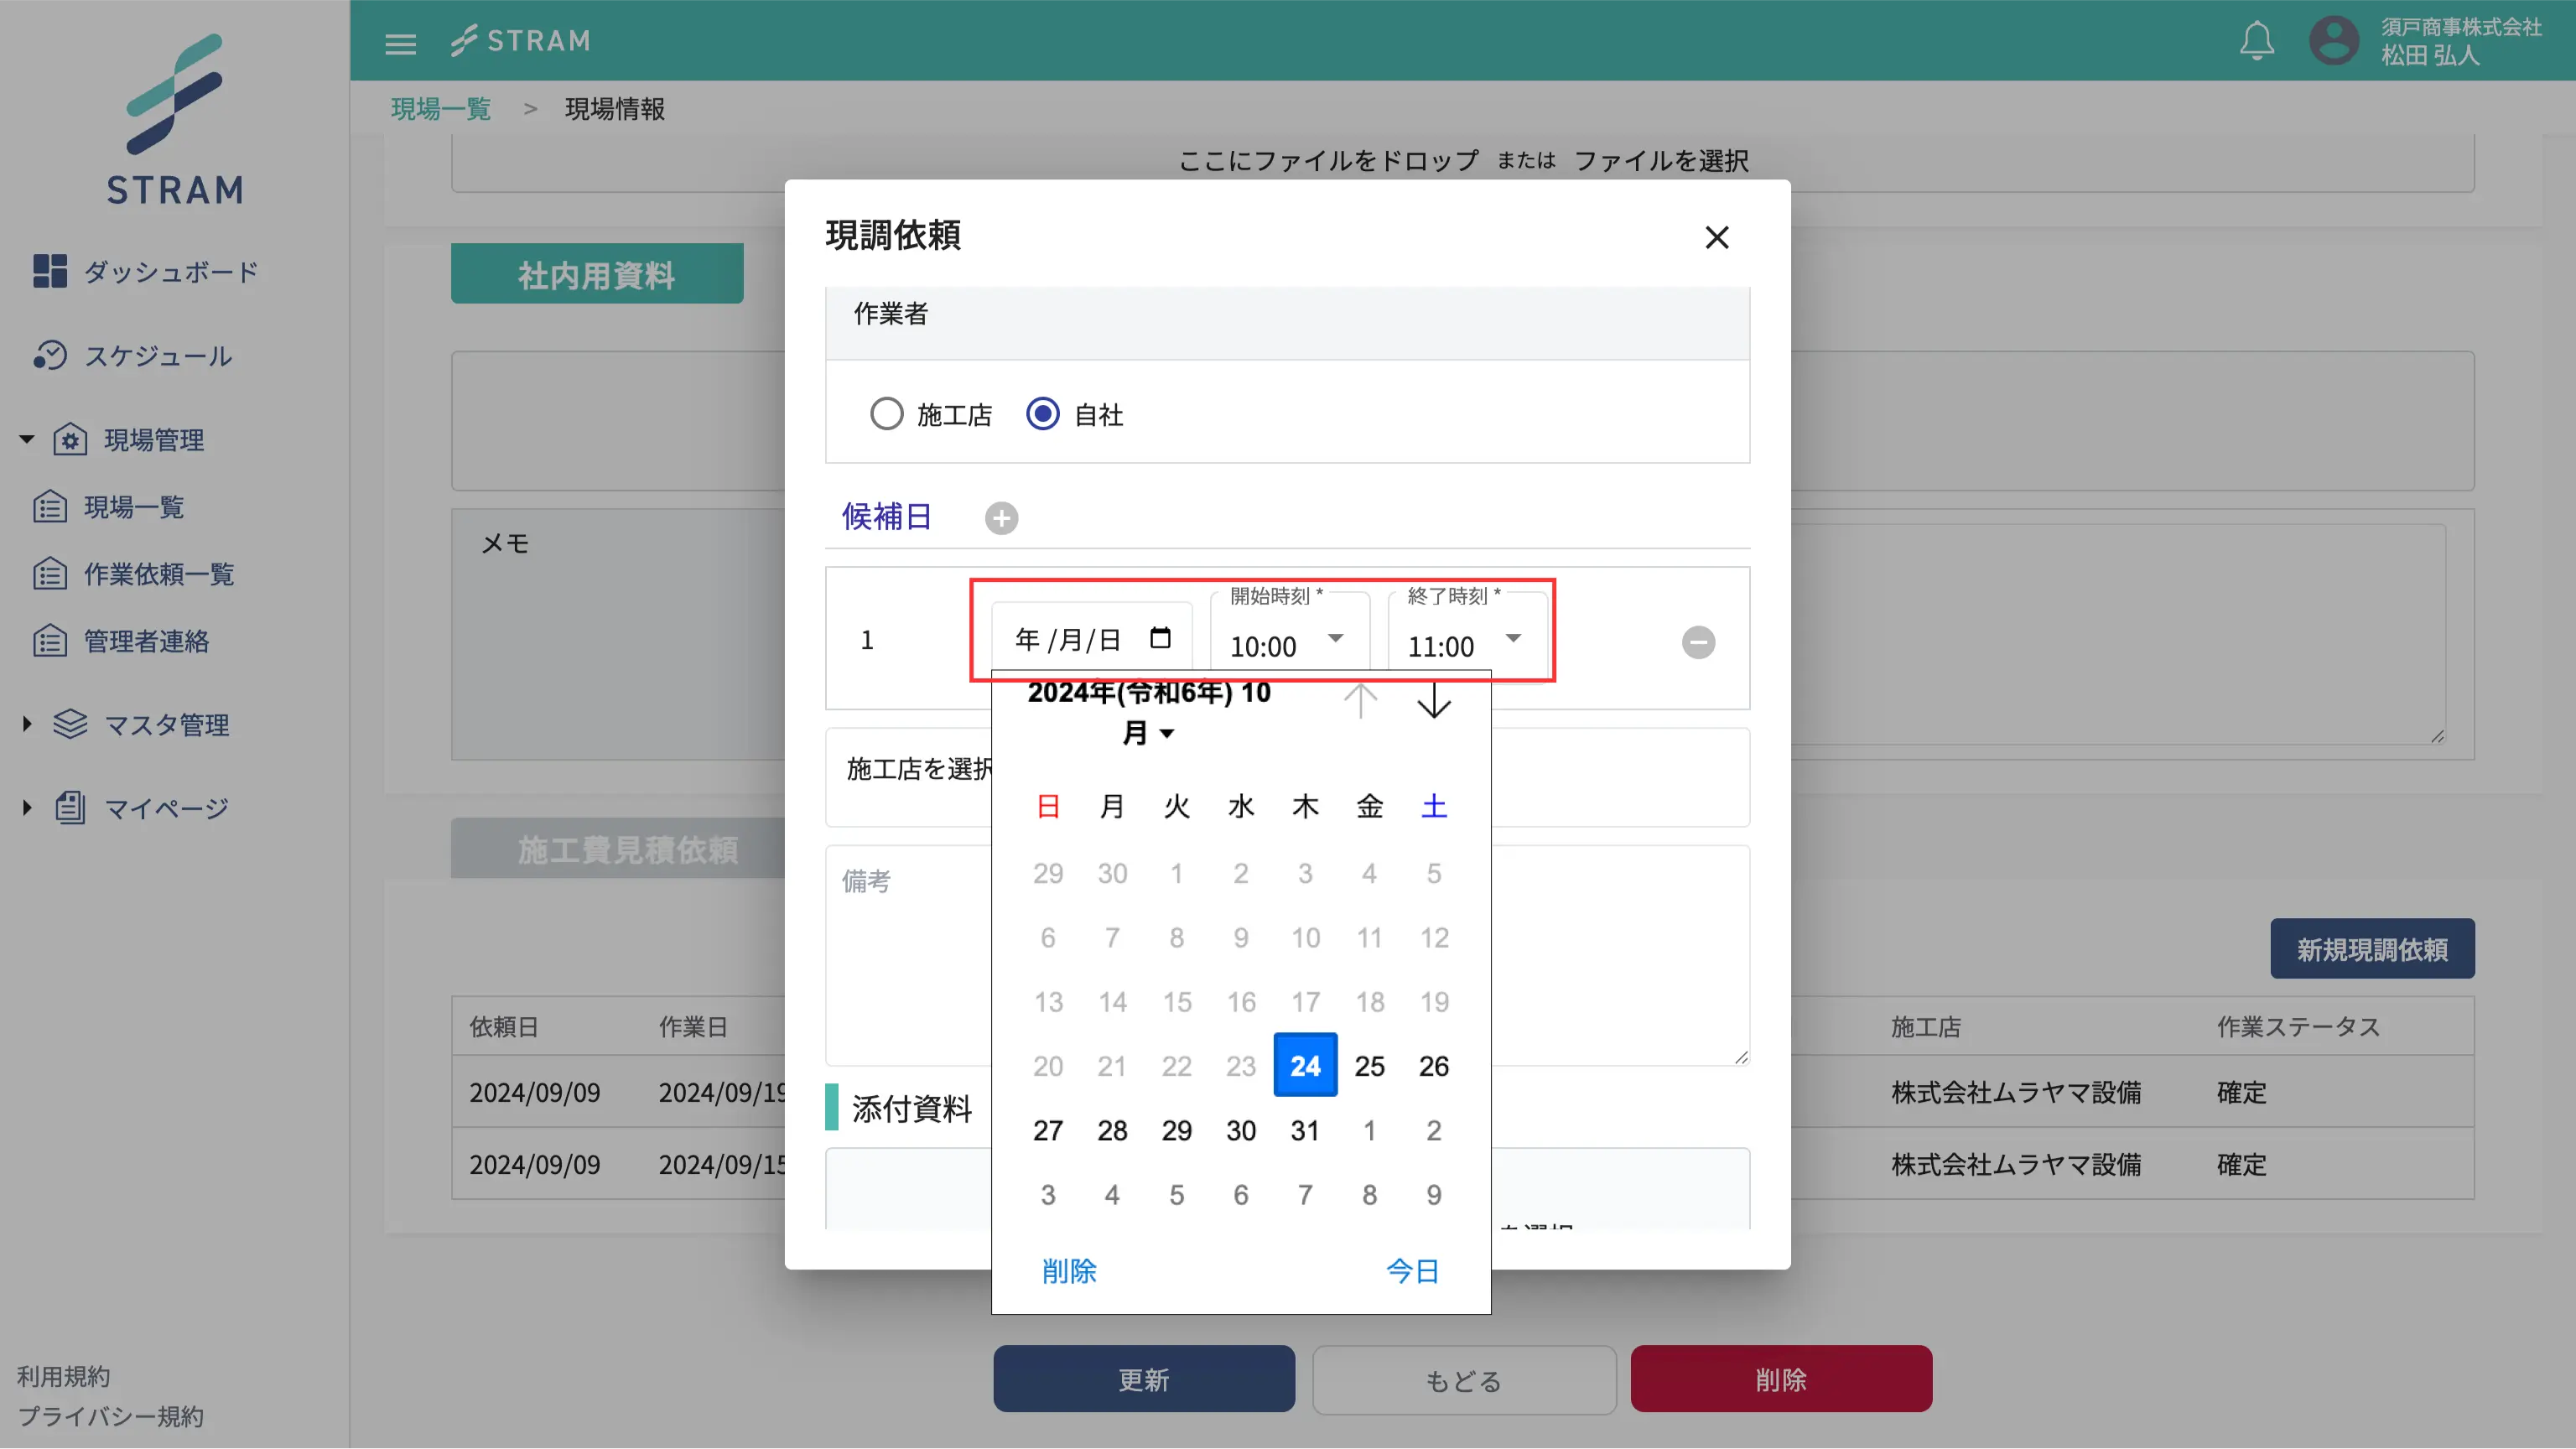Click the 更新 button
This screenshot has height=1449, width=2576.
1143,1379
